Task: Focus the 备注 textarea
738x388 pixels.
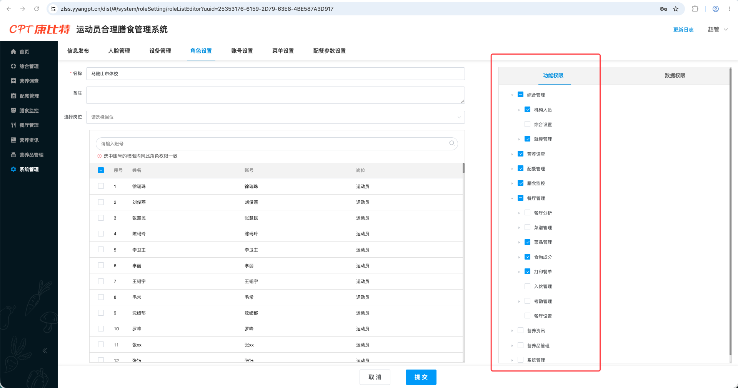Action: tap(275, 95)
